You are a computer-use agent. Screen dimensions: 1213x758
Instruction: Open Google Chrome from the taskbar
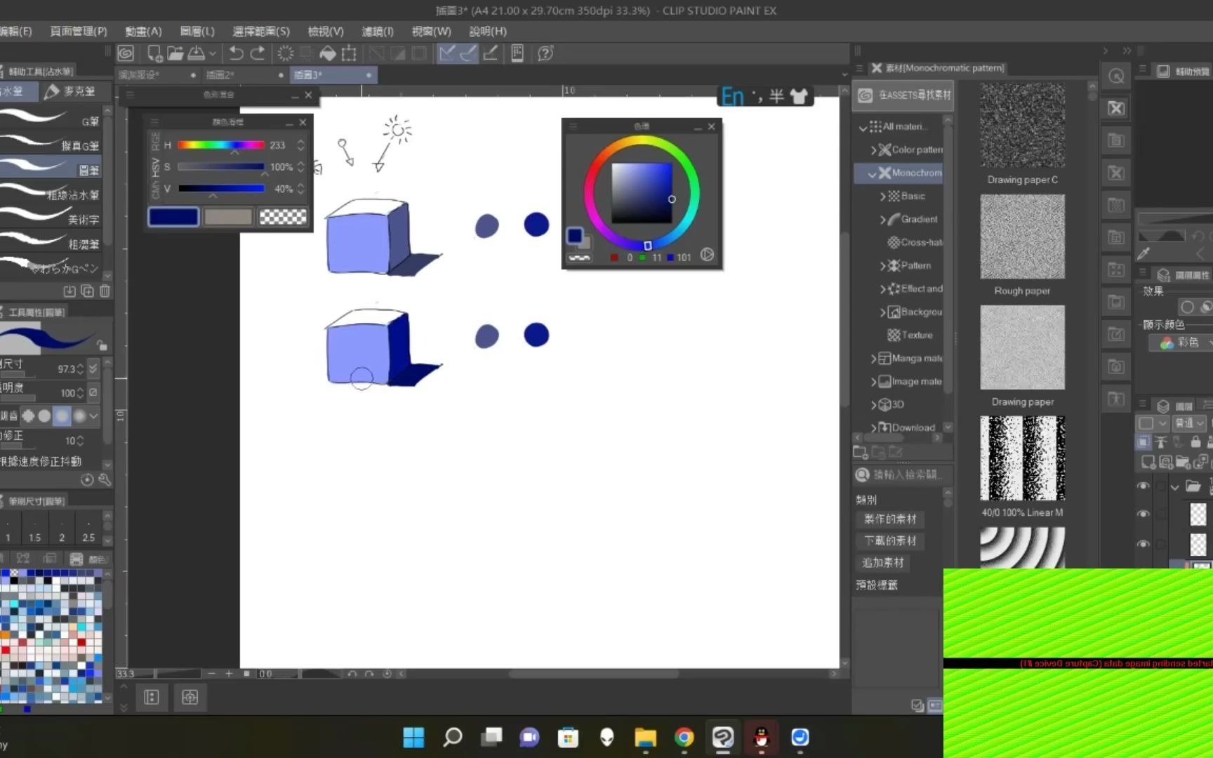pyautogui.click(x=684, y=737)
